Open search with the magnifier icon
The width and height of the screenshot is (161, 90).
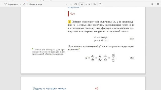[x=152, y=4]
